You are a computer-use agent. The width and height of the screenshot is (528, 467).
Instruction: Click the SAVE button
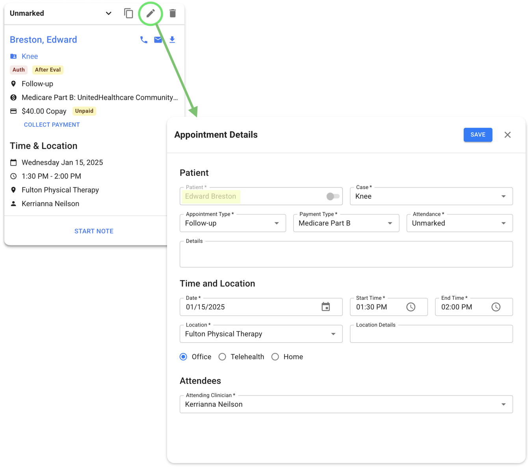click(478, 135)
